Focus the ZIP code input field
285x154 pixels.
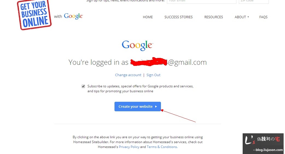pos(254,1)
